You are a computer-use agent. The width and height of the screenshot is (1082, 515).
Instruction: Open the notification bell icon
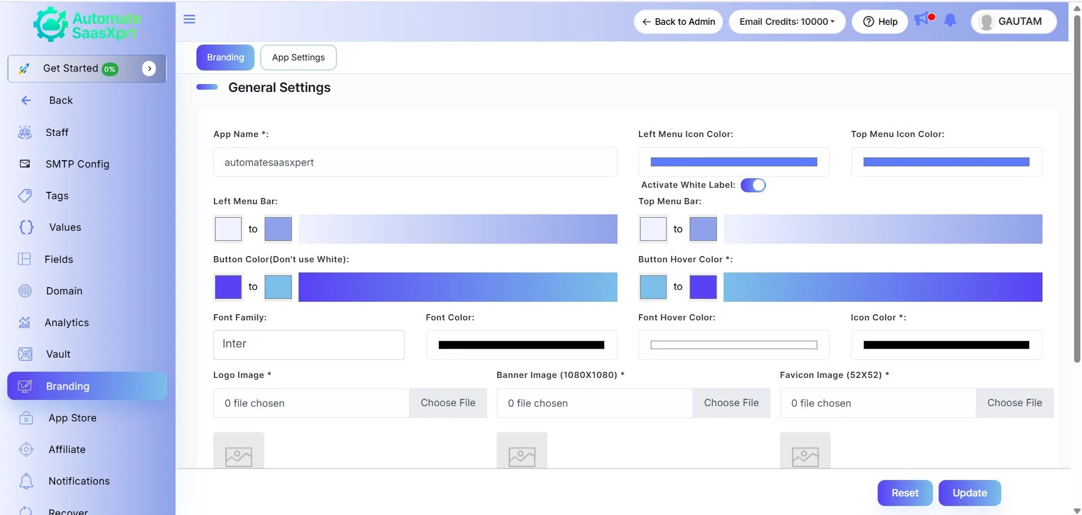[950, 20]
